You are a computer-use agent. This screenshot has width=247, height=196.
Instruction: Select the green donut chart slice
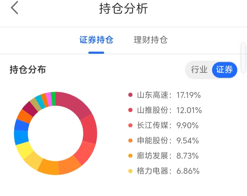click(53, 99)
